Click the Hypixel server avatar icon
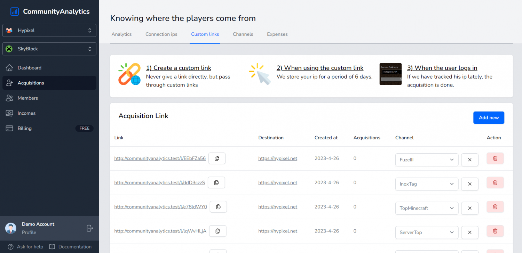522x253 pixels. [9, 30]
